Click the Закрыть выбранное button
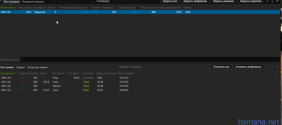The height and width of the screenshot is (125, 282). point(195,1)
